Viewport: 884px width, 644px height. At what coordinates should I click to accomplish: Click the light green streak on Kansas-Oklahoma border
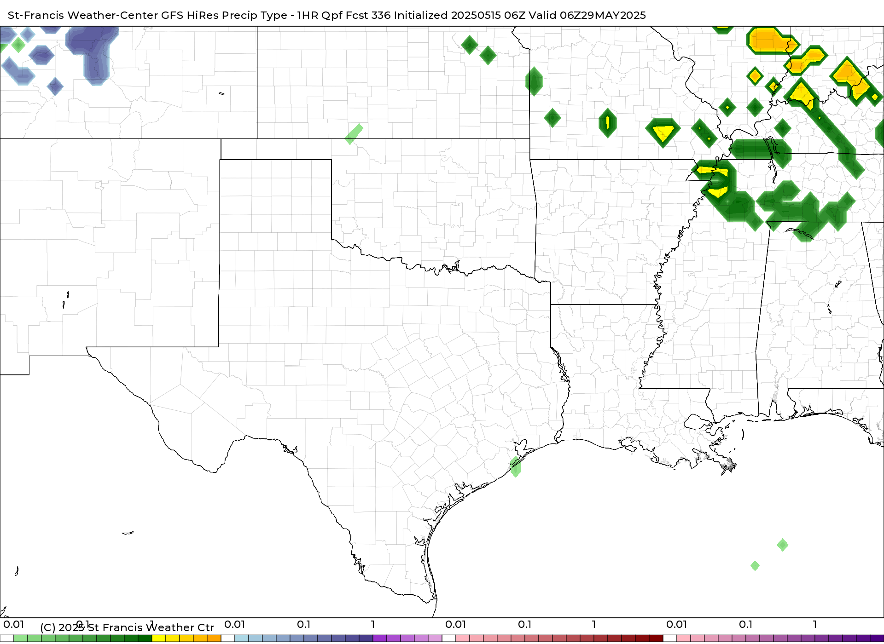point(354,134)
